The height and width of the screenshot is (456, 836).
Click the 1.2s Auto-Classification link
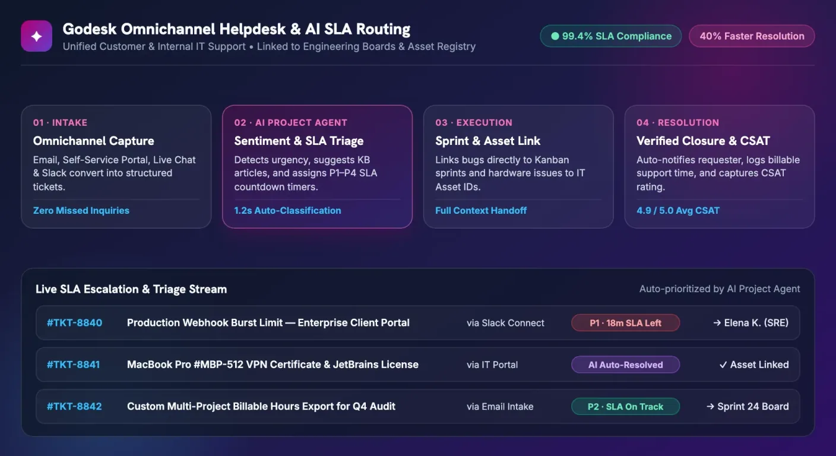[x=288, y=210]
